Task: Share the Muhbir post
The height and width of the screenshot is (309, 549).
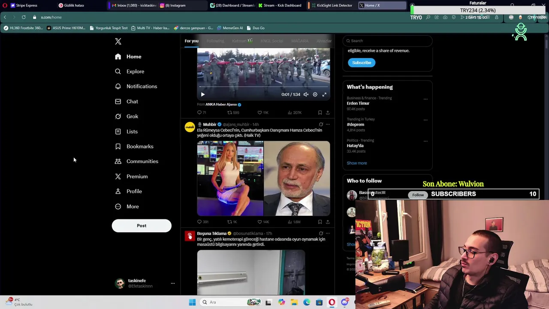Action: click(328, 222)
